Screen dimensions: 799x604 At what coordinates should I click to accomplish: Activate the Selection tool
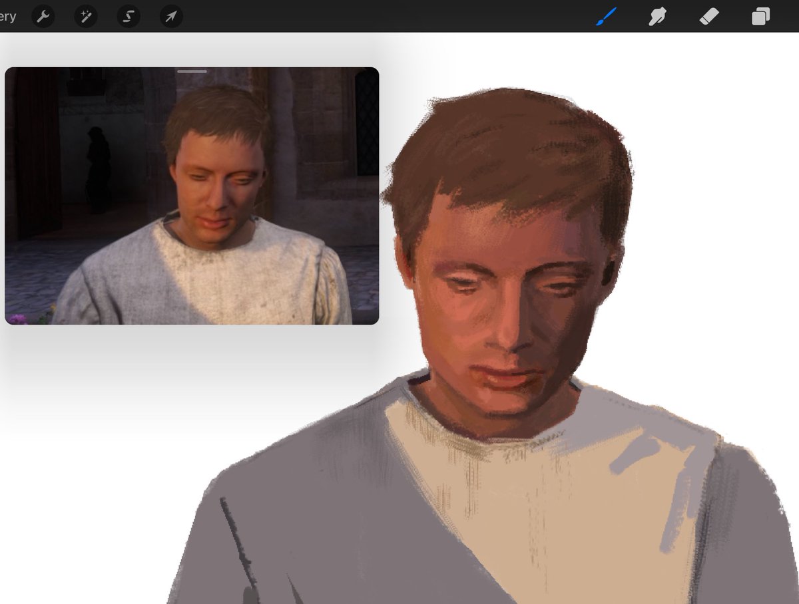point(129,16)
